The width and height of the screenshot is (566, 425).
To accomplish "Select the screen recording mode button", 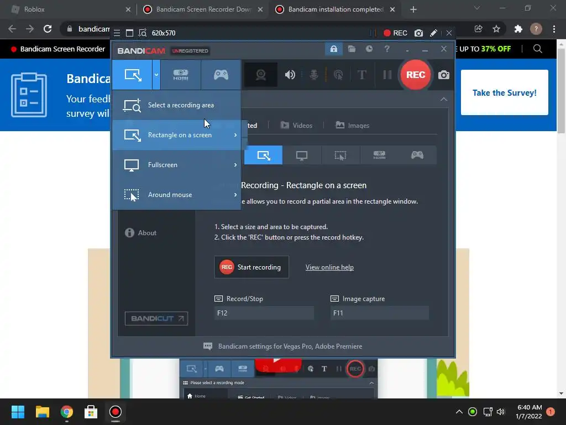I will pos(132,75).
